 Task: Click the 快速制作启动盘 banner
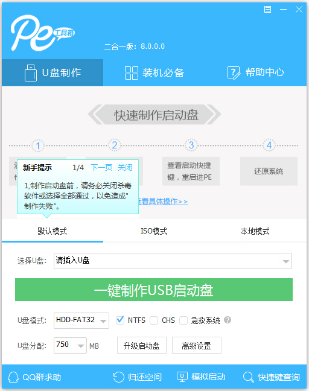(154, 115)
